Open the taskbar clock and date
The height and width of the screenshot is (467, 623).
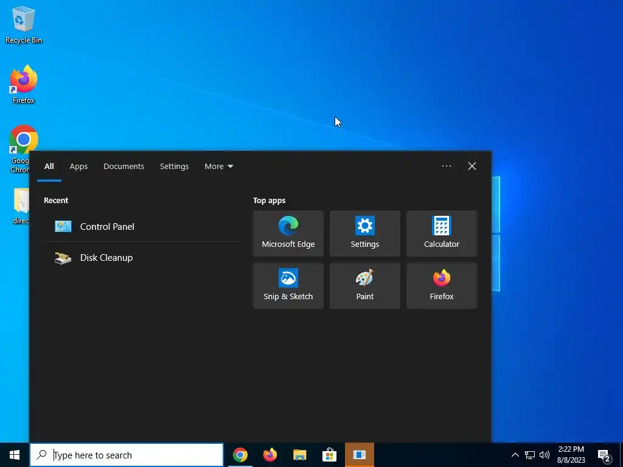[x=571, y=455]
